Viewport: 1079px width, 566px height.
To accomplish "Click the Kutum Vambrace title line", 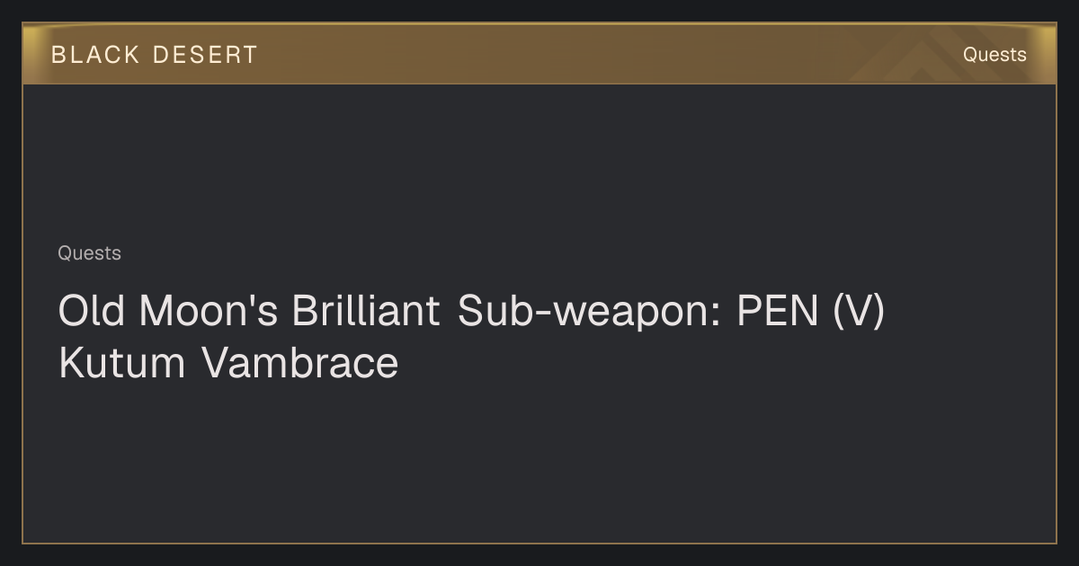I will (228, 363).
